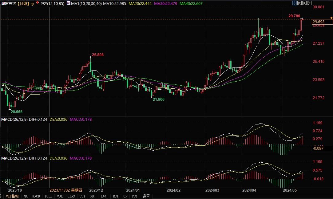Click the play-style chart view icon top-right
333x199 pixels.
(305, 3)
